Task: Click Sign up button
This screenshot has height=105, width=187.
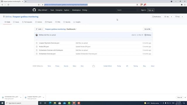Action: click(x=151, y=10)
